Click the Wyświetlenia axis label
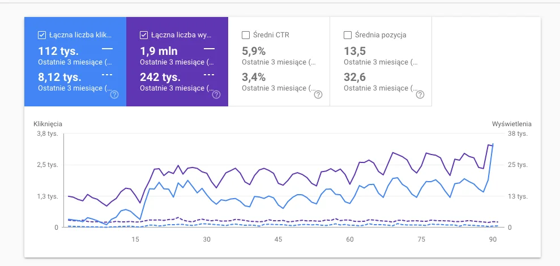Image resolution: width=560 pixels, height=266 pixels. pos(512,124)
